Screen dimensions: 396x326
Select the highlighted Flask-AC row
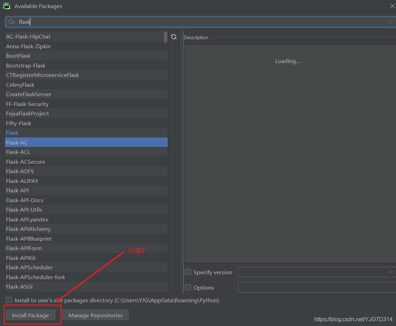click(86, 142)
